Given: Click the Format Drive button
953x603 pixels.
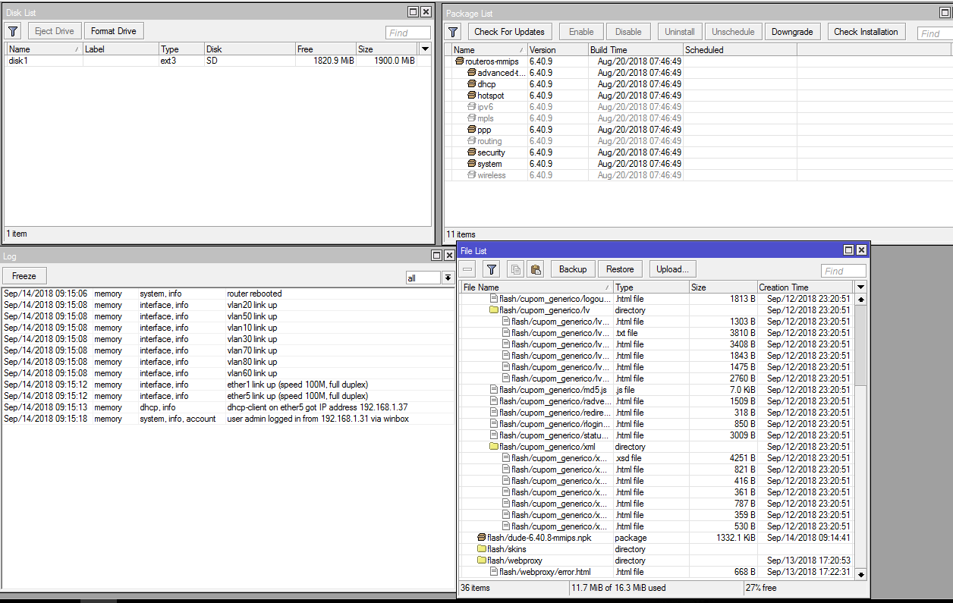Looking at the screenshot, I should pos(114,31).
